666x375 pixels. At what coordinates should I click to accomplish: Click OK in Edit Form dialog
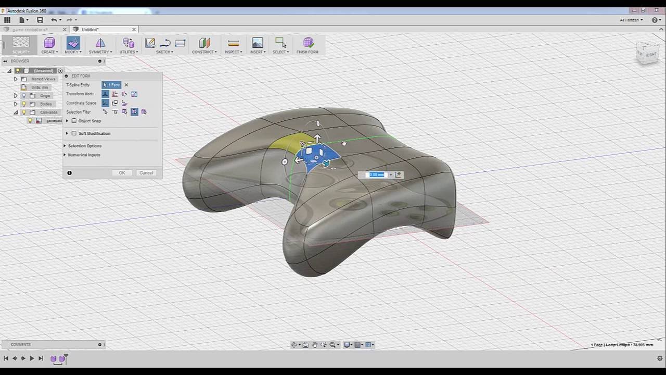click(122, 173)
